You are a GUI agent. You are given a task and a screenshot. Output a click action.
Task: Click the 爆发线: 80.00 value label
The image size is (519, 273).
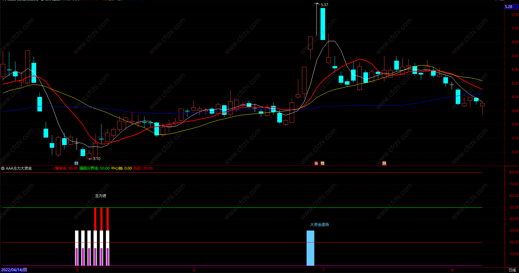pyautogui.click(x=66, y=168)
